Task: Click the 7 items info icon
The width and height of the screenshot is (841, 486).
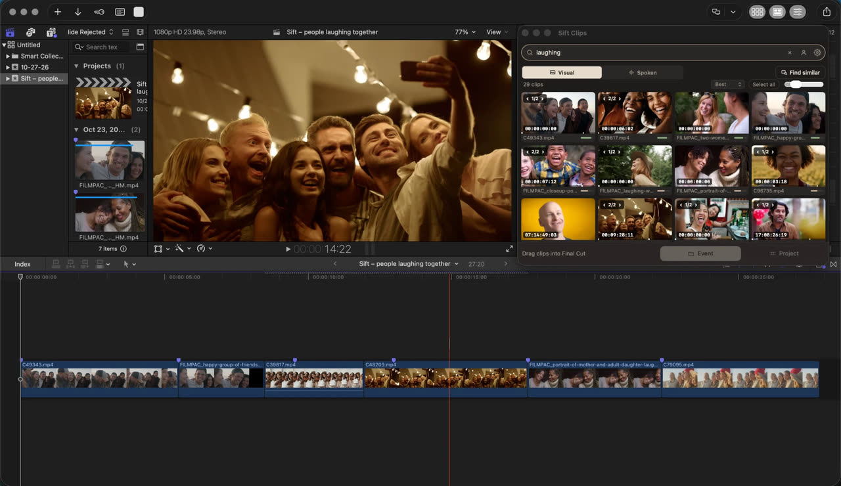Action: click(124, 249)
